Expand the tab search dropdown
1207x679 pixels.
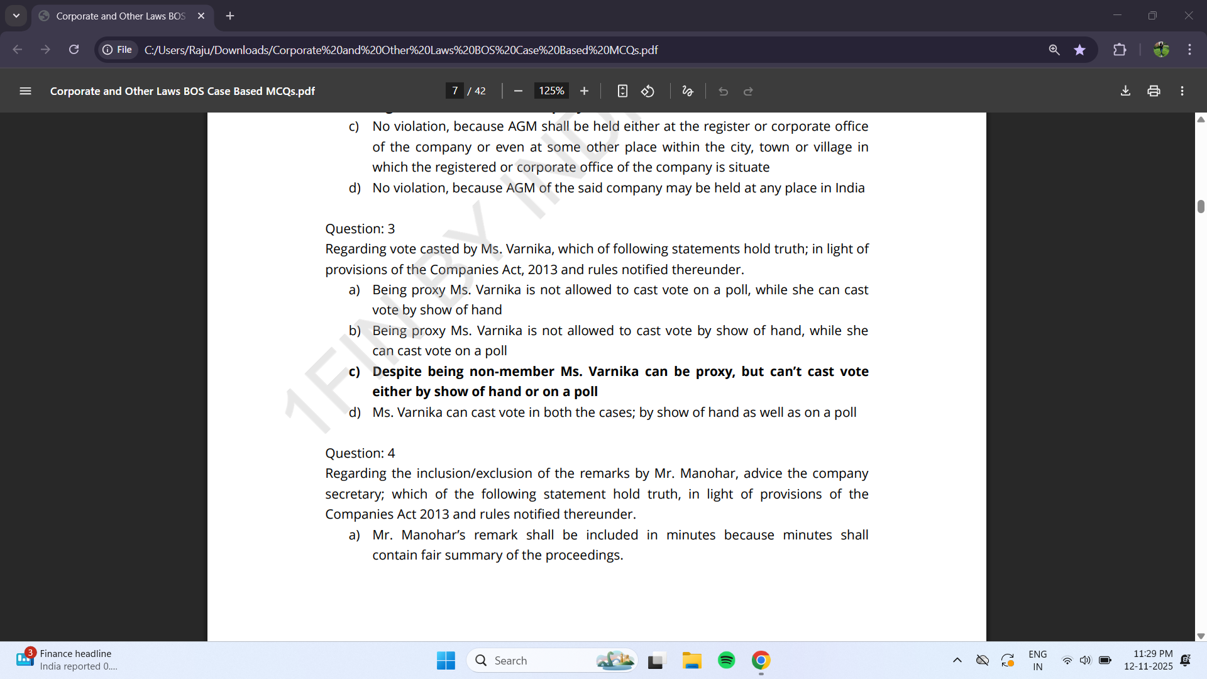tap(16, 16)
